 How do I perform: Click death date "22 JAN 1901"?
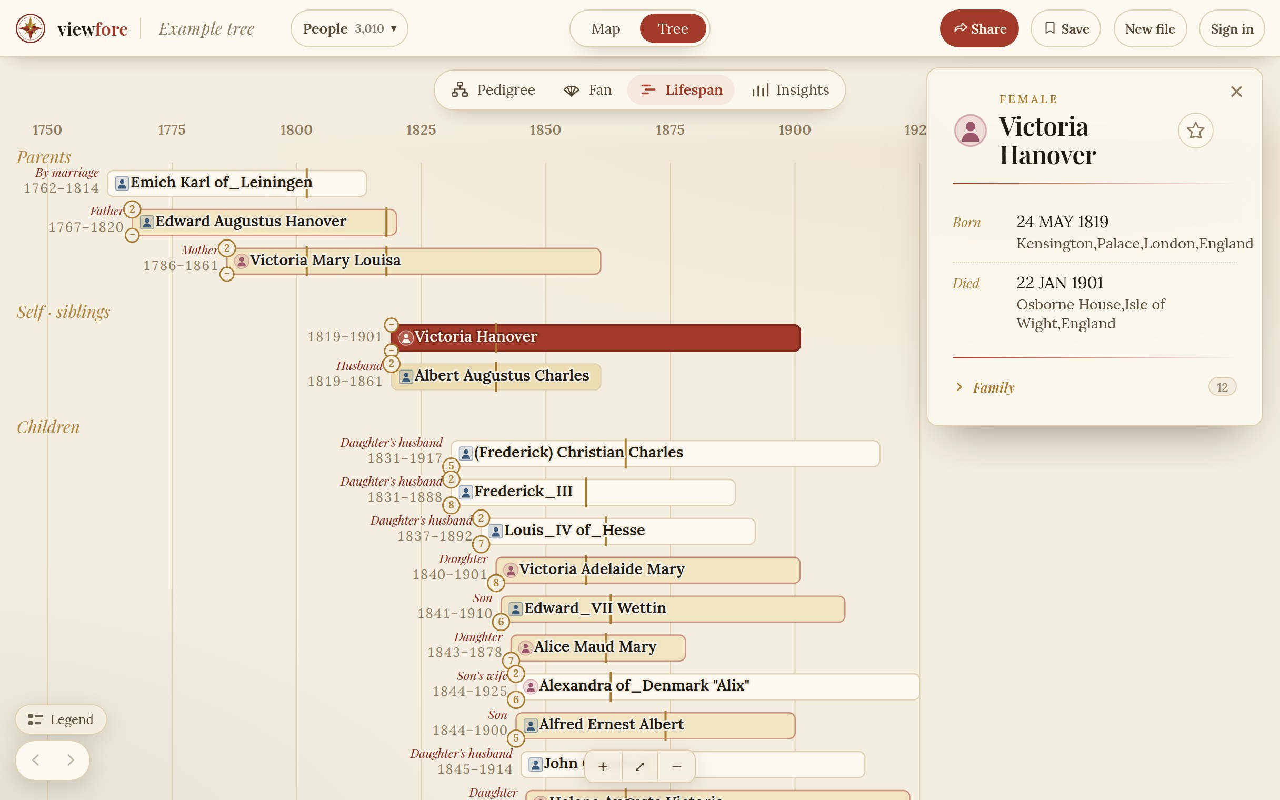[x=1060, y=283]
